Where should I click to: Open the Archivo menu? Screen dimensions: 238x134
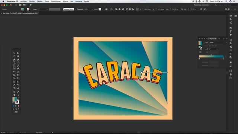pyautogui.click(x=23, y=1)
